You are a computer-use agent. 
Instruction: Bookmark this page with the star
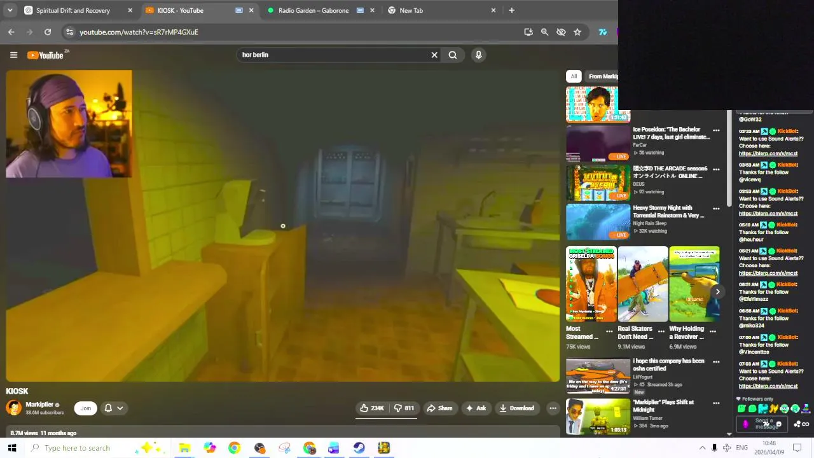pyautogui.click(x=577, y=32)
